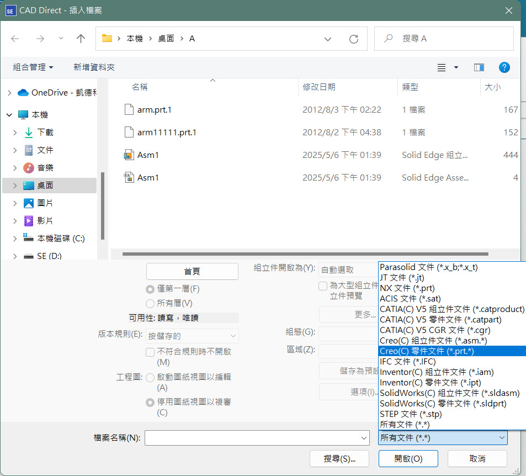Choose Inventor(C) 零件文件 (*.ipt) option
The image size is (526, 476).
452,382
